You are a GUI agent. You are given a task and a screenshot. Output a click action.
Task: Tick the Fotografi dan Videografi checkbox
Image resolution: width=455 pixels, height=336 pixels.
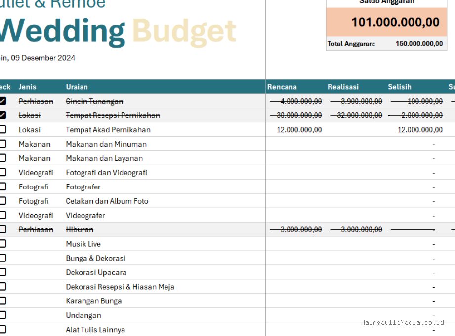point(2,172)
